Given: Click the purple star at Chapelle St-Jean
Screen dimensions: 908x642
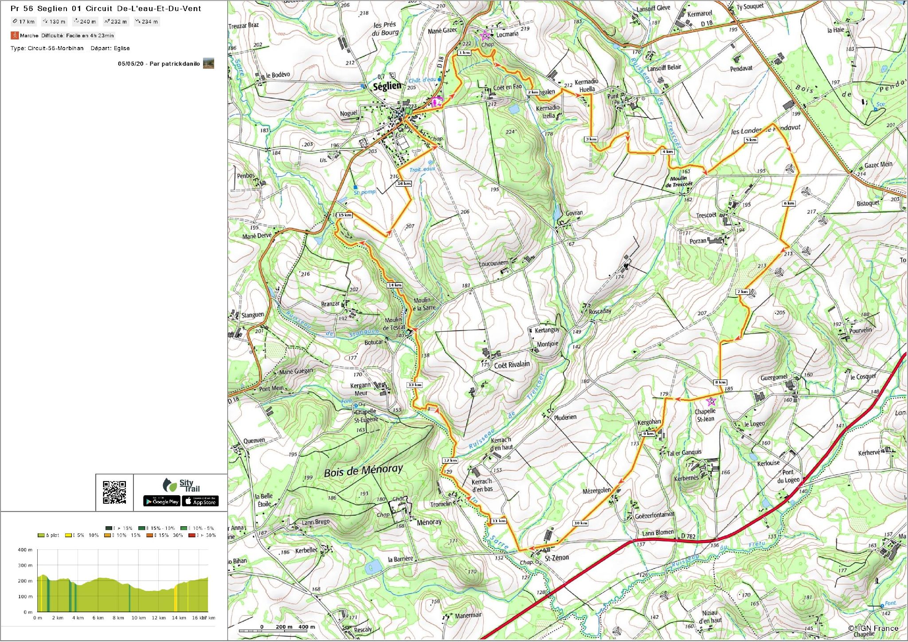Looking at the screenshot, I should point(711,402).
